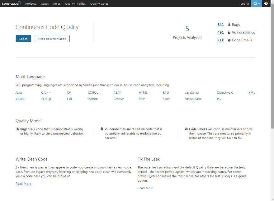Select the C/C++ language link
Image resolution: width=274 pixels, height=201 pixels.
tap(46, 92)
